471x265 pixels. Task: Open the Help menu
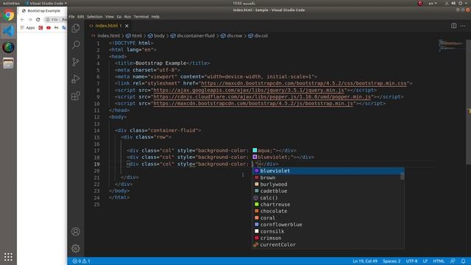click(155, 16)
